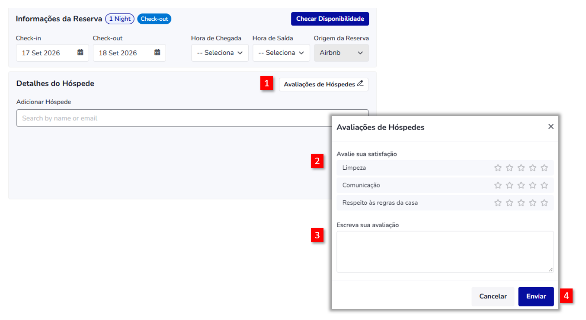Click the Check-in date field 17 Set 2026
586x320 pixels.
pos(52,53)
